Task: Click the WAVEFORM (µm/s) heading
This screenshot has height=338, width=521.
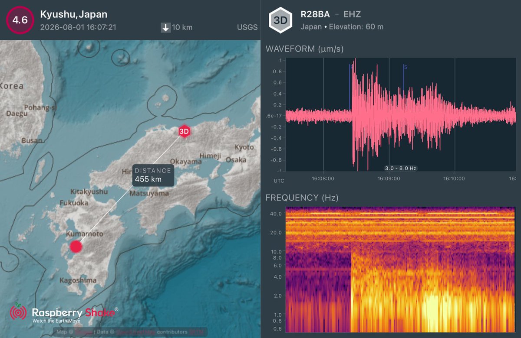Action: tap(304, 49)
